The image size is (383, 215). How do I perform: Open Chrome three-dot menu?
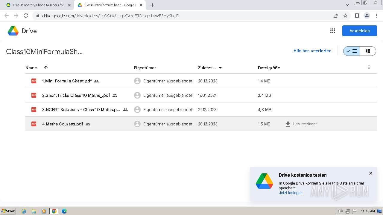(376, 16)
